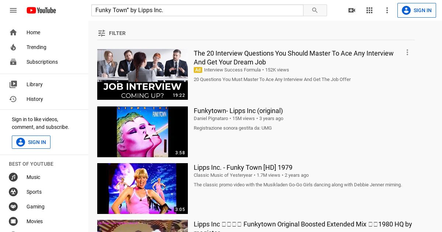
Task: Click the '20 Questions You Must Master' description
Action: tap(272, 80)
